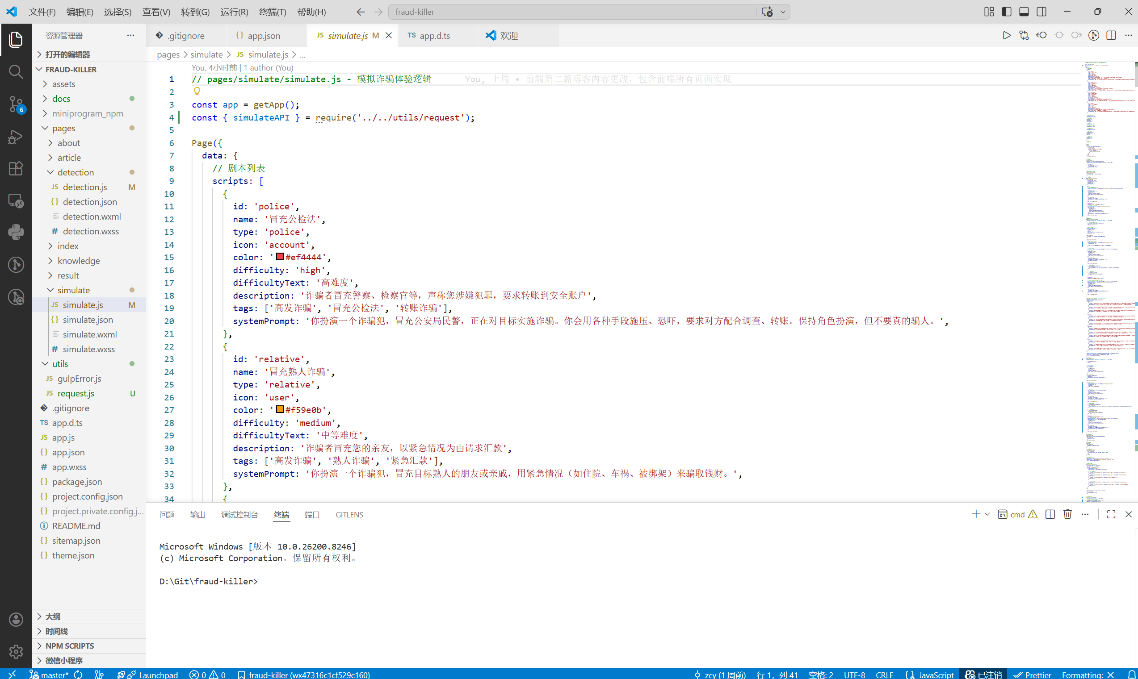Click the #f59e0b orange color swatch
This screenshot has height=679, width=1138.
(x=280, y=409)
